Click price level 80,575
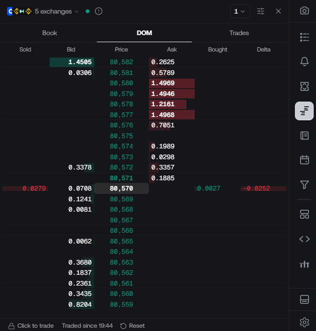The height and width of the screenshot is (331, 316). (x=121, y=136)
